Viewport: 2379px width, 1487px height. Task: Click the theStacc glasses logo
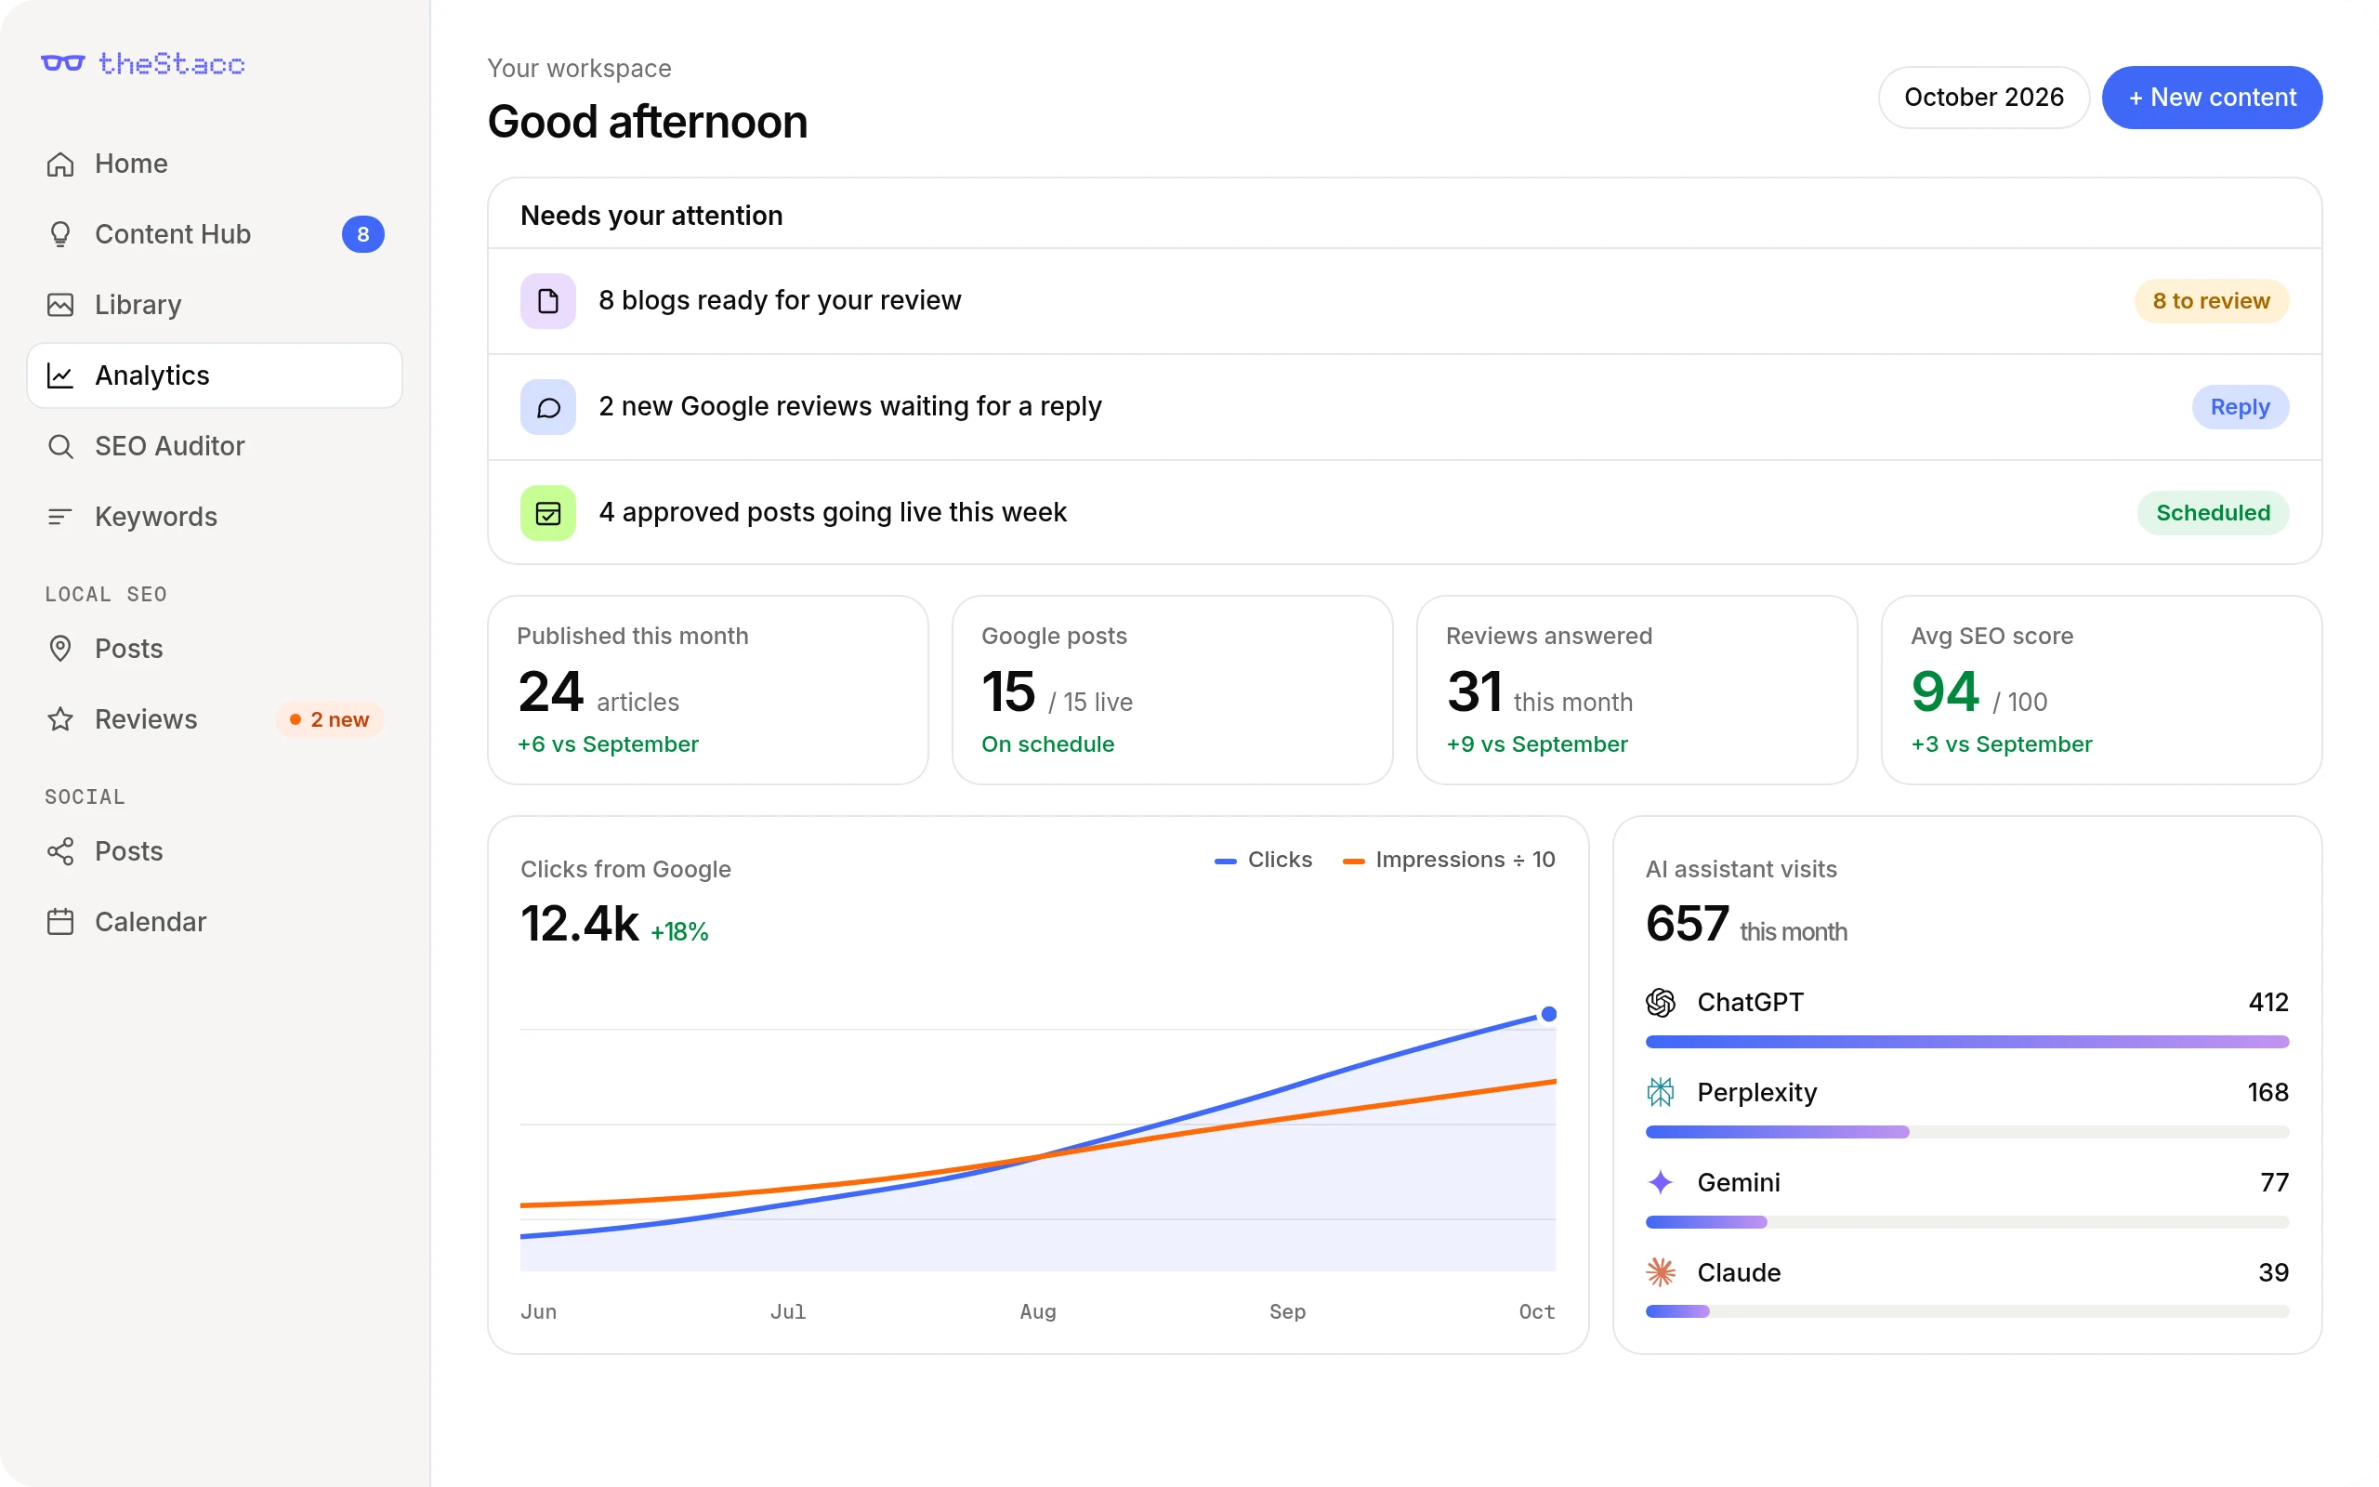pos(63,64)
